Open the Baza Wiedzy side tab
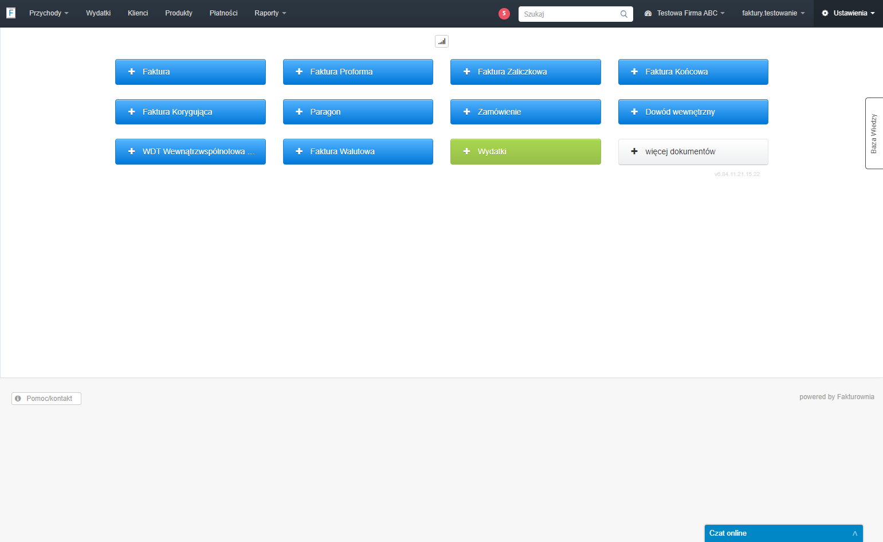Image resolution: width=883 pixels, height=542 pixels. click(874, 133)
